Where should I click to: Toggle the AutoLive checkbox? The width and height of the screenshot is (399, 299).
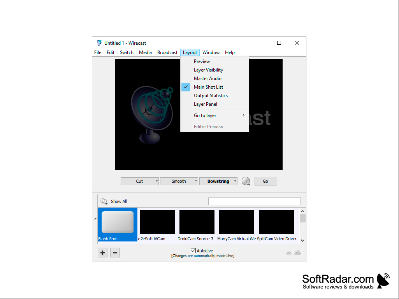pos(193,251)
